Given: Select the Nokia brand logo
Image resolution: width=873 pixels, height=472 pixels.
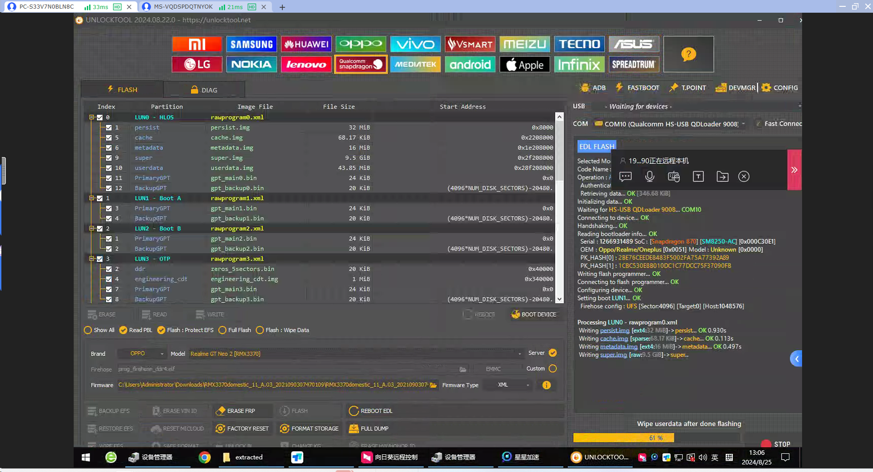Looking at the screenshot, I should pyautogui.click(x=251, y=64).
